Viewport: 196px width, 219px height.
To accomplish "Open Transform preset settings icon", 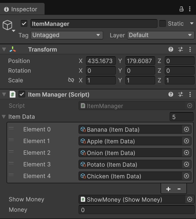I will point(181,49).
